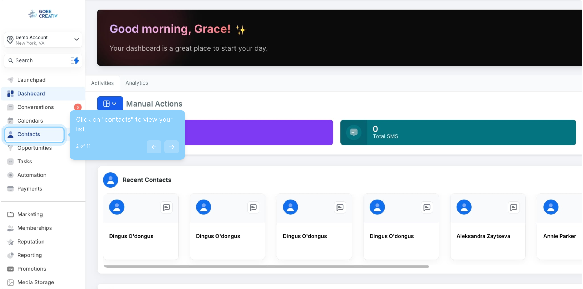This screenshot has width=583, height=289.
Task: Click the Gobe Creativ logo
Action: [43, 14]
